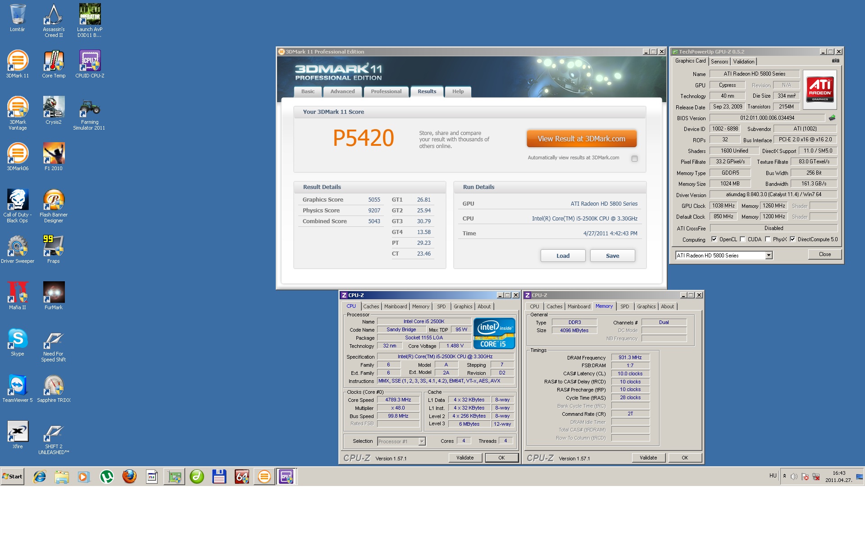
Task: Click Validate in left CPU-Z window
Action: pos(465,458)
